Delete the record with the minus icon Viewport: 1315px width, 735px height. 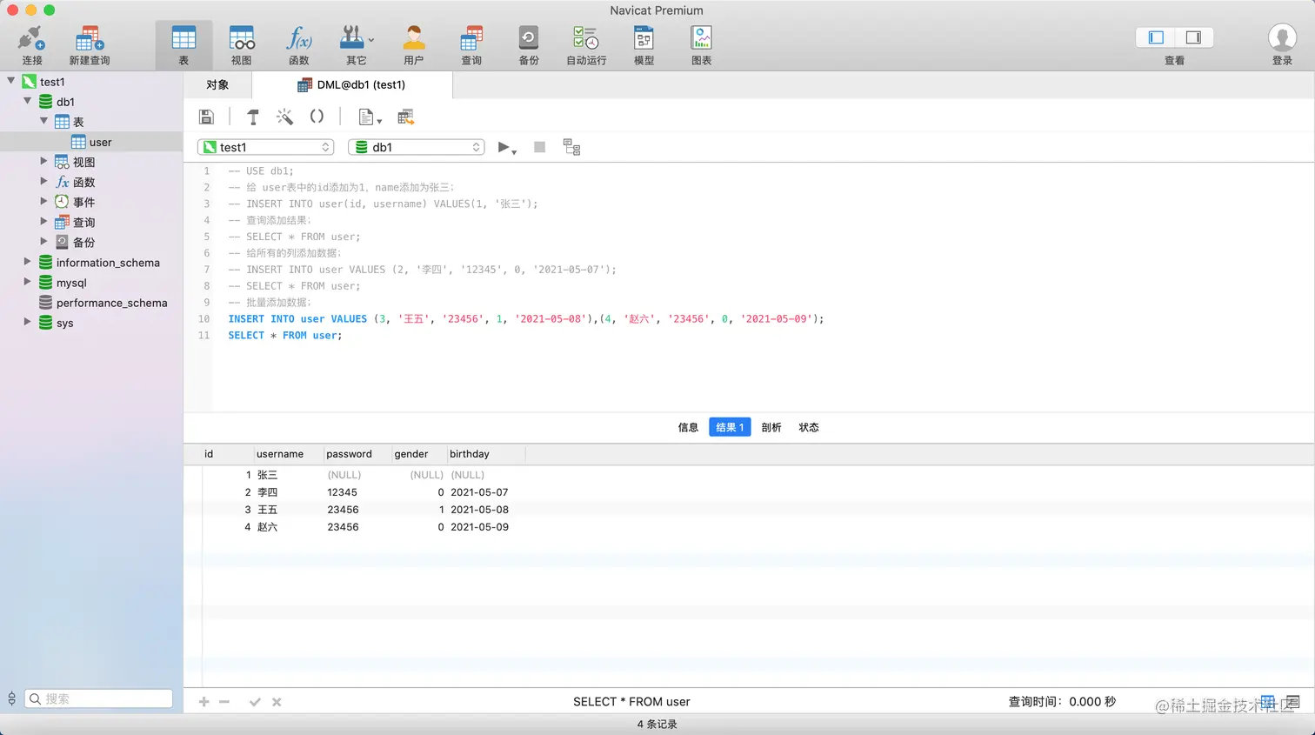click(224, 702)
